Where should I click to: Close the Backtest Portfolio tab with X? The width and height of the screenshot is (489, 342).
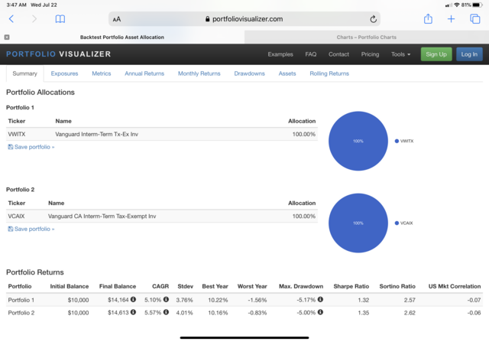click(7, 37)
